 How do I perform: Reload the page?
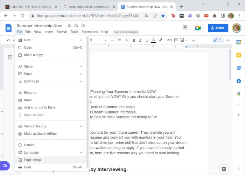point(22,16)
